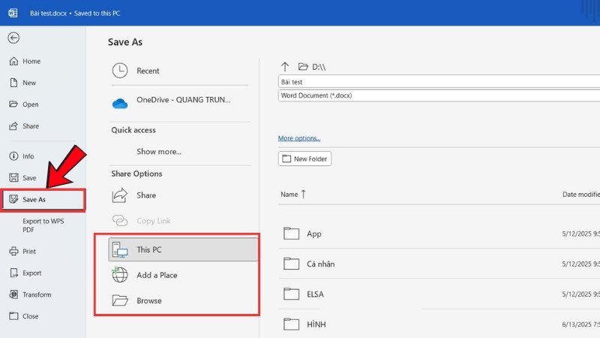Click the ELSA folder icon

[291, 294]
